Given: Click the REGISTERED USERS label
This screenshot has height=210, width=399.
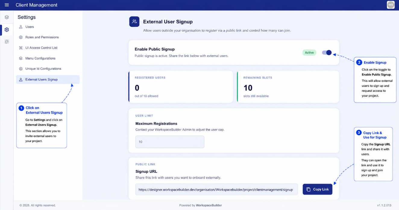Looking at the screenshot, I should (150, 78).
